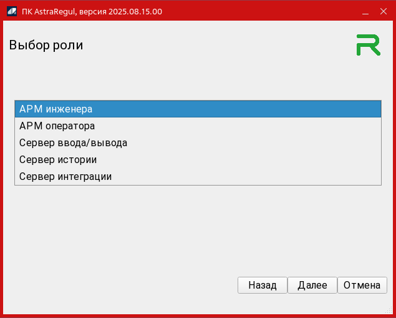
Task: Choose АРМ оператора from the role list
Action: 197,126
